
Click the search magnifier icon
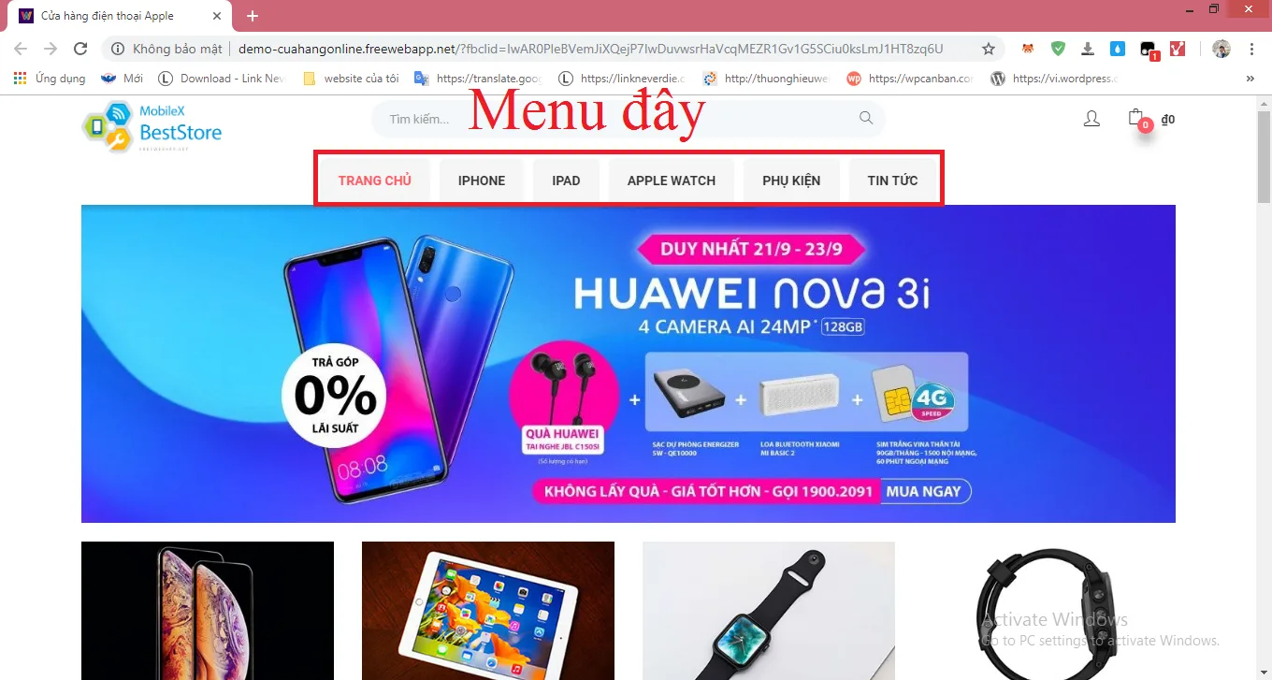tap(866, 118)
